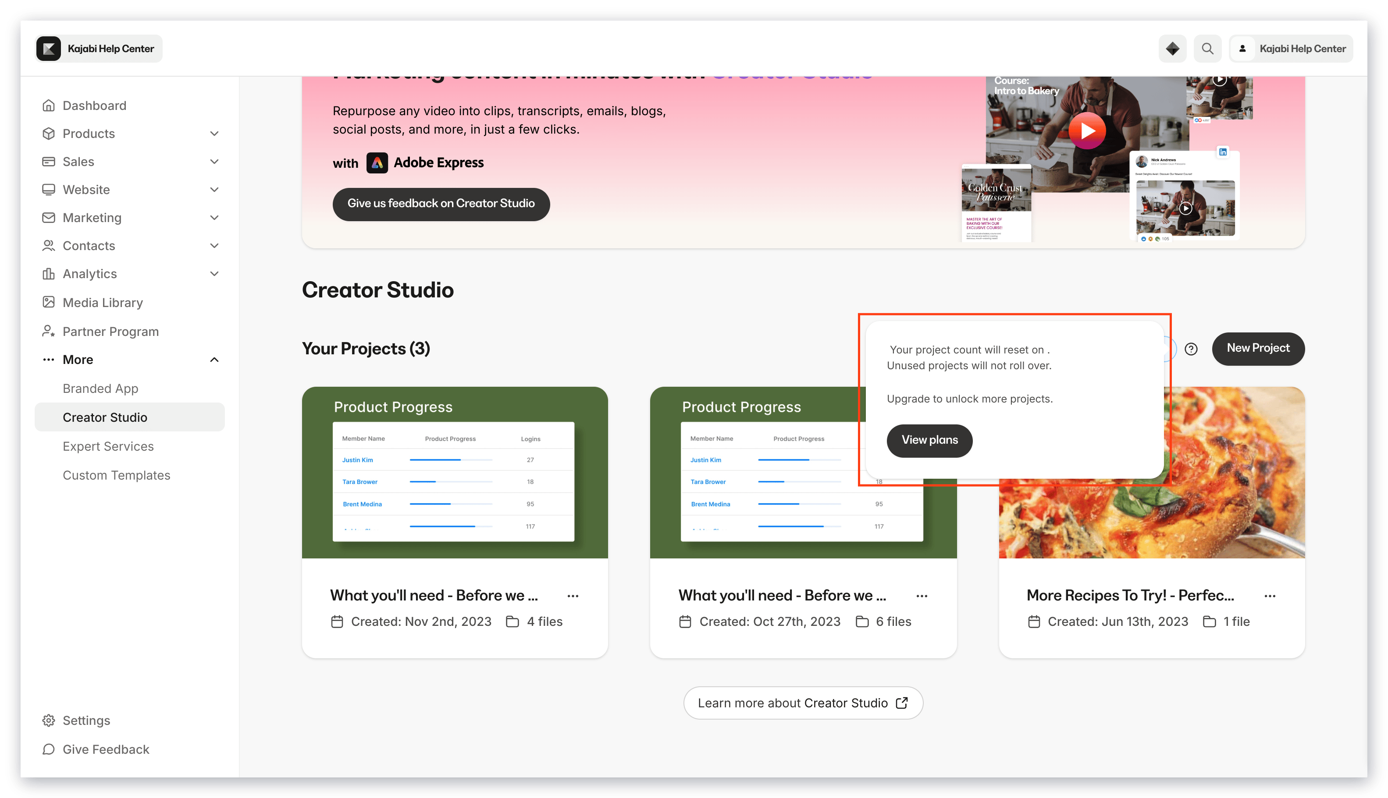This screenshot has height=798, width=1388.
Task: Click calendar icon on Jun 13th card
Action: (1034, 621)
